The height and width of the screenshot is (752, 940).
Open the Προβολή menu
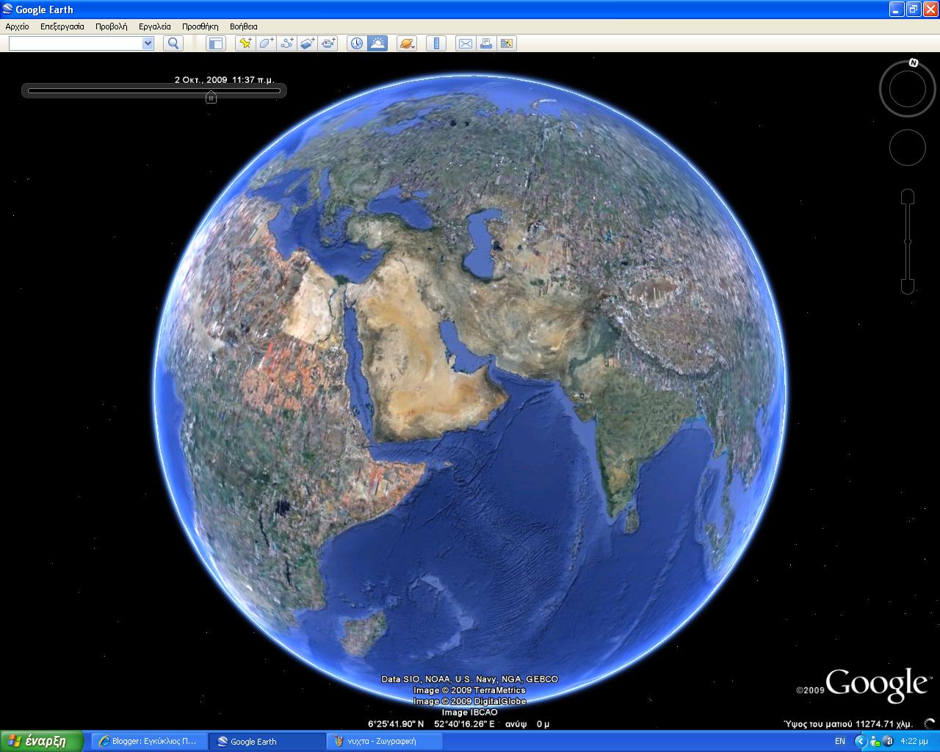tap(112, 26)
